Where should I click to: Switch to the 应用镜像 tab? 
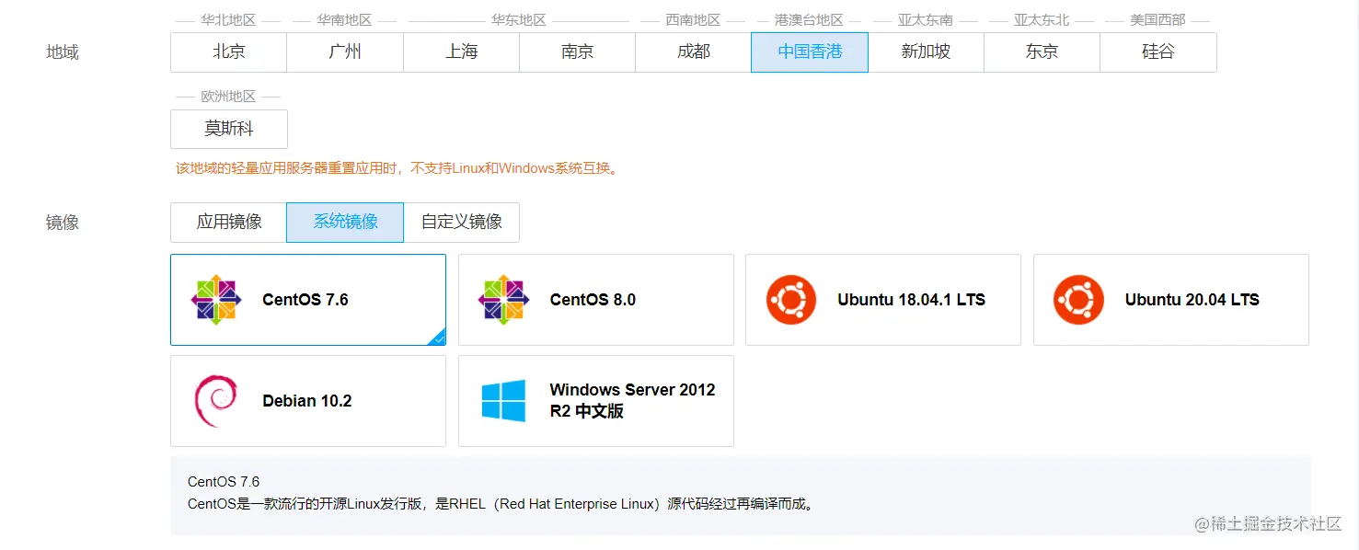click(x=229, y=223)
